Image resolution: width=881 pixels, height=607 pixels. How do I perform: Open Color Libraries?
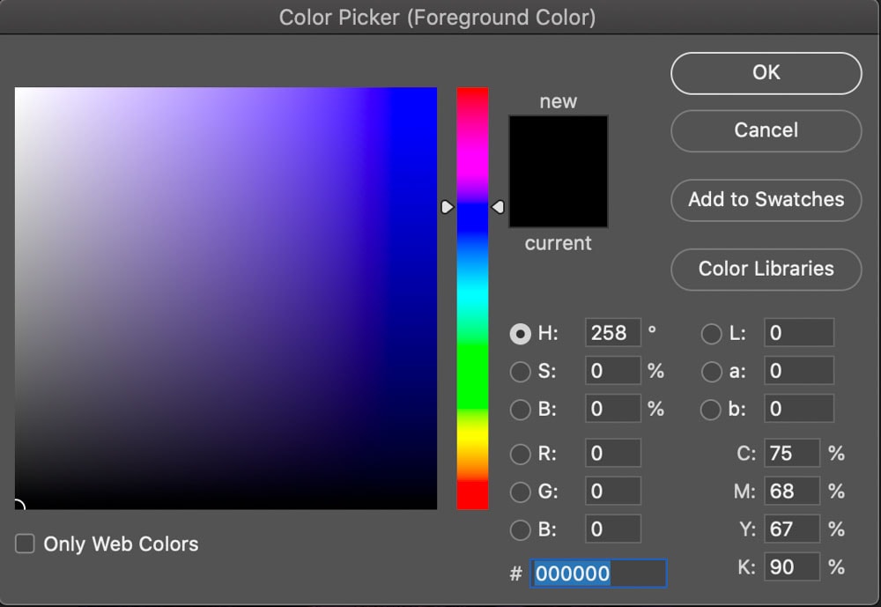(766, 270)
